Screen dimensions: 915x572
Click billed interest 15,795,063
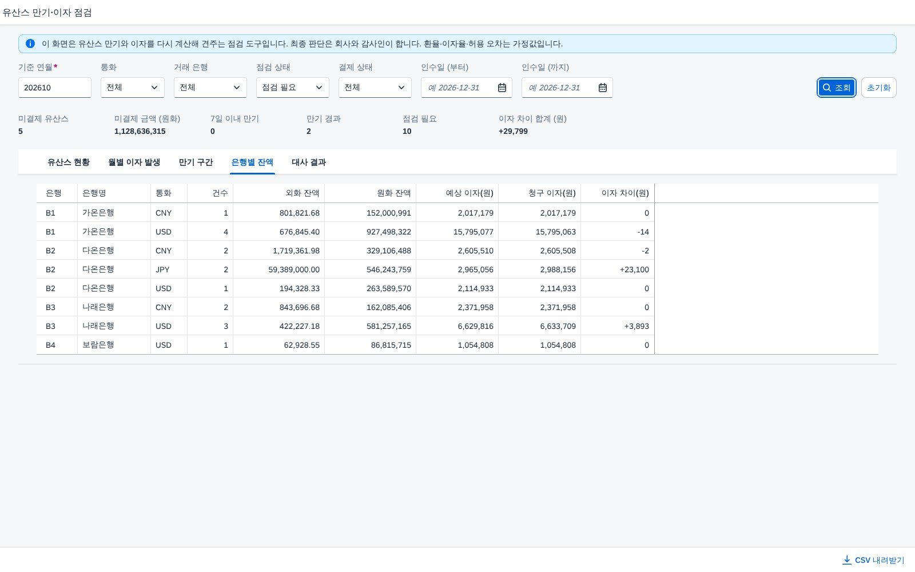click(556, 232)
